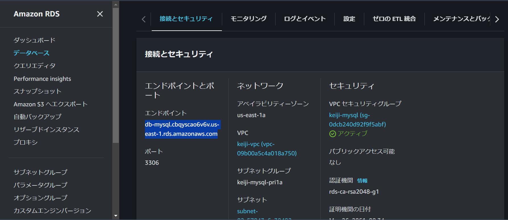Screen dimensions: 508x220
Task: Click the なし public access value
Action: pyautogui.click(x=335, y=162)
